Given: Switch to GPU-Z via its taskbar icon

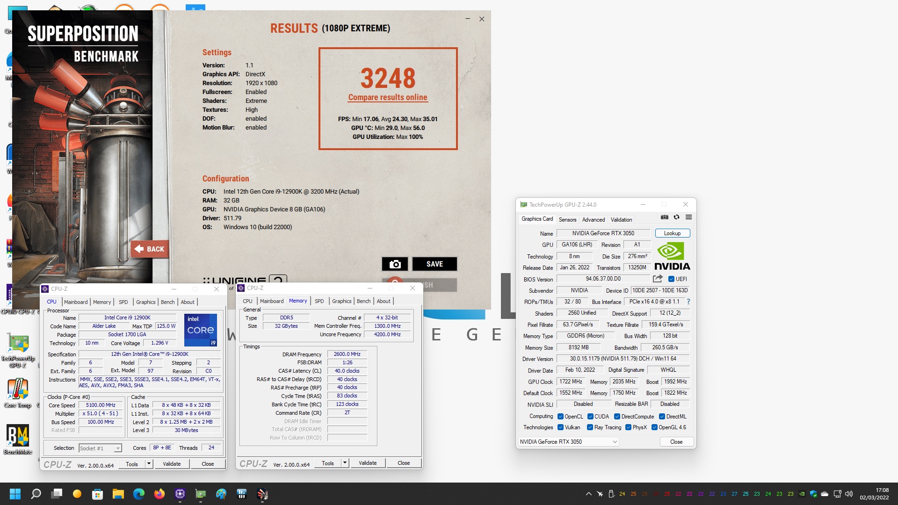Looking at the screenshot, I should tap(201, 494).
